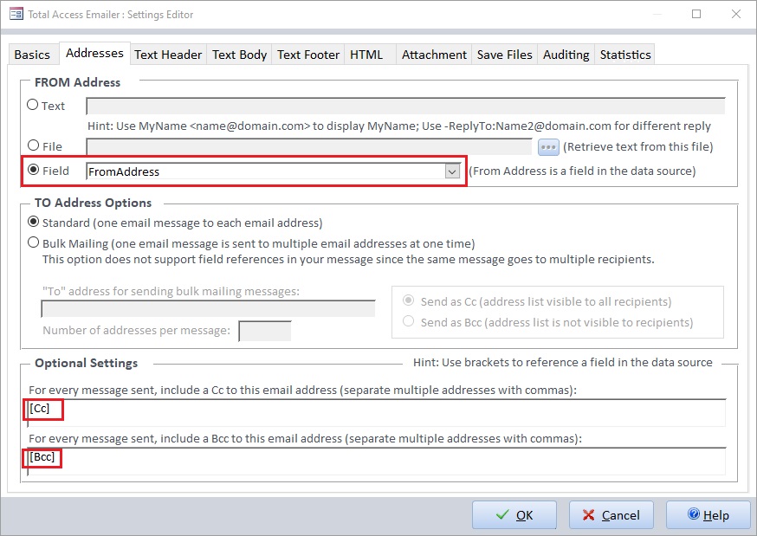757x536 pixels.
Task: Switch to the Basics tab
Action: [32, 55]
